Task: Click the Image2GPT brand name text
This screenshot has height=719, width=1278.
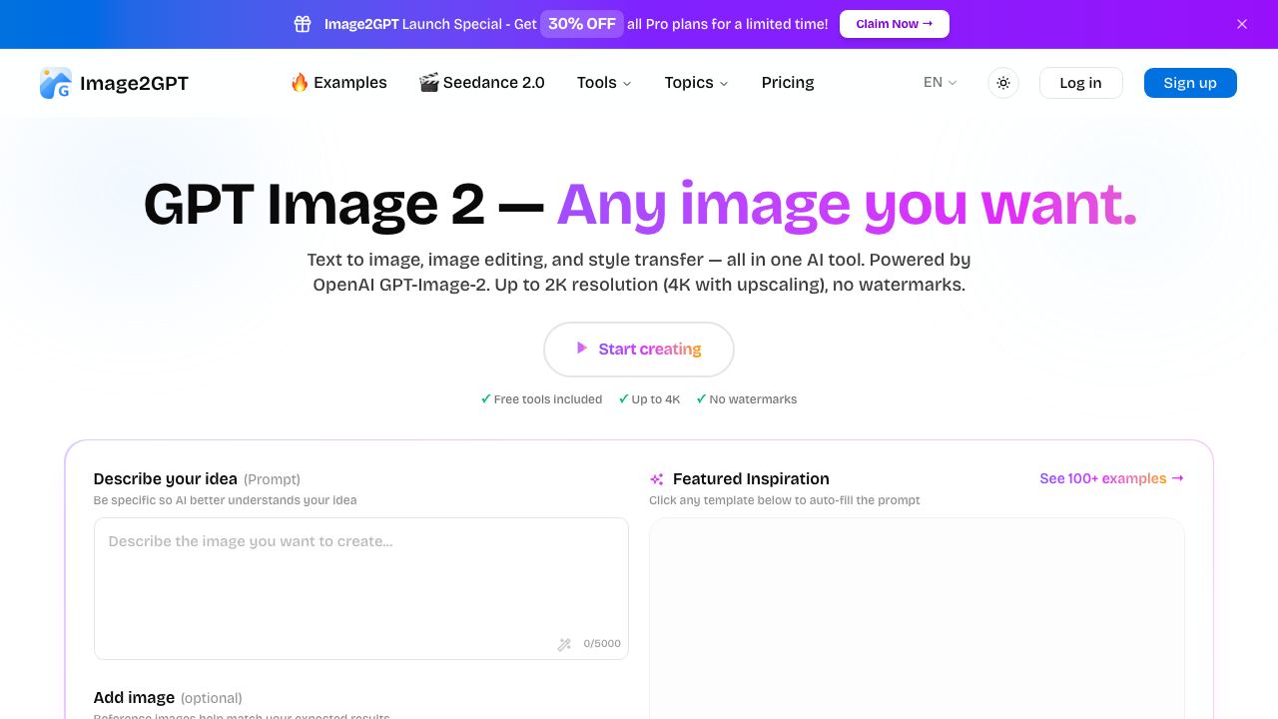Action: coord(134,83)
